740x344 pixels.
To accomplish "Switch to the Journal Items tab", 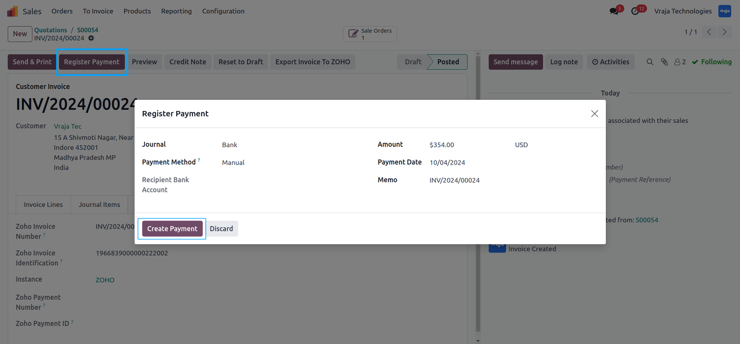I will click(x=99, y=205).
